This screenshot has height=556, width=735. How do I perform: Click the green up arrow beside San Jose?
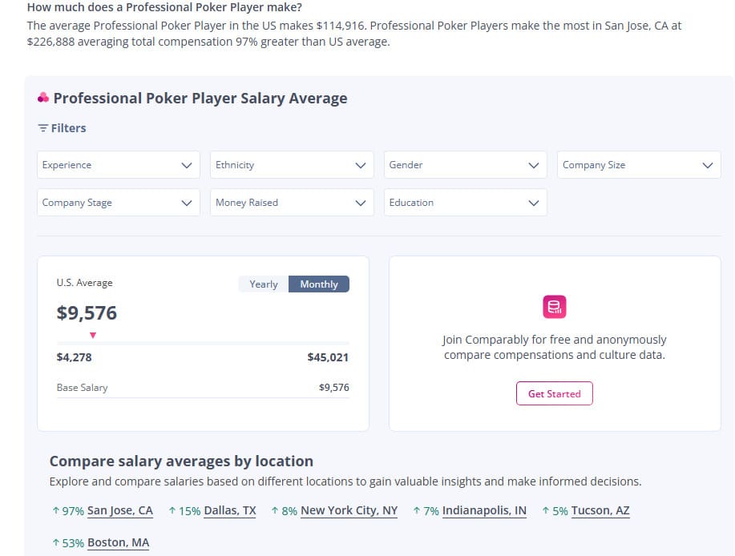tap(55, 511)
